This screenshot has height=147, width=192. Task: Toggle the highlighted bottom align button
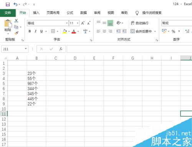click(x=110, y=23)
